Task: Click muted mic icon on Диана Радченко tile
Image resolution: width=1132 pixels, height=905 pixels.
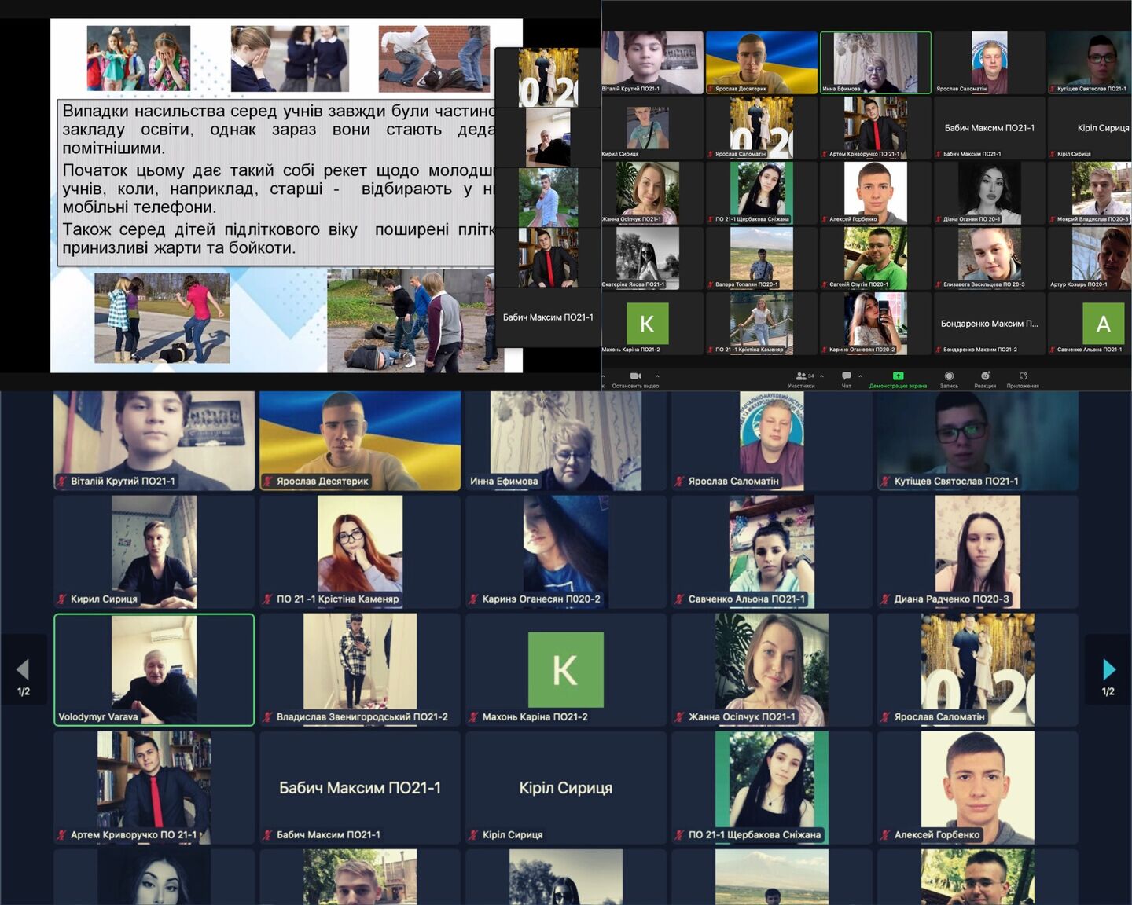Action: (886, 599)
